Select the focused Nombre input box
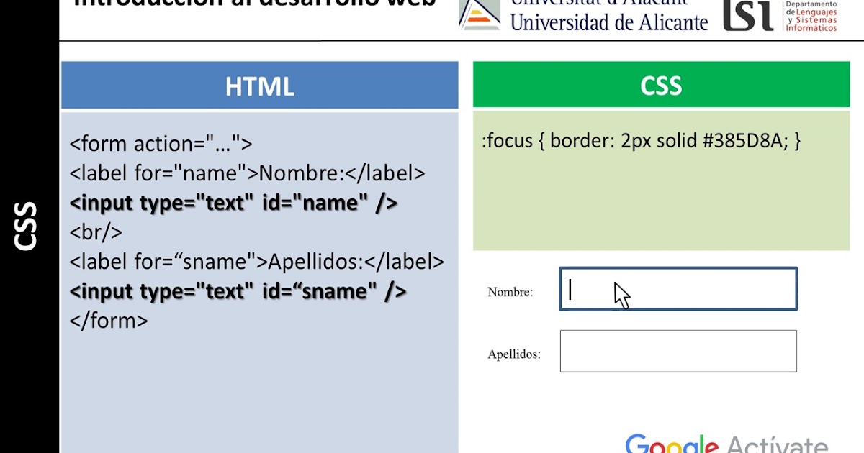The image size is (864, 453). (x=678, y=288)
